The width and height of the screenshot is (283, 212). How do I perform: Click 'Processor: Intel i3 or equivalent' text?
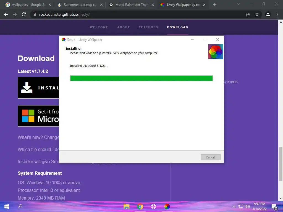pos(49,190)
